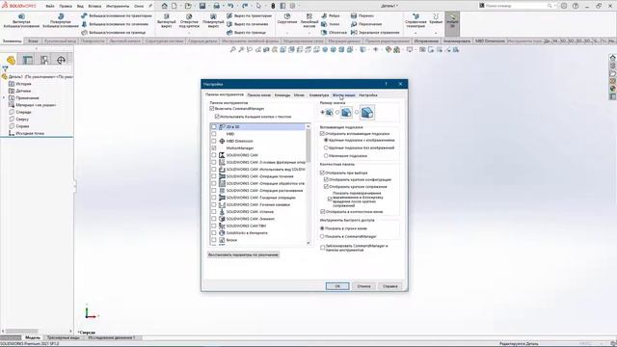Click the Undo icon in top toolbar

point(230,6)
